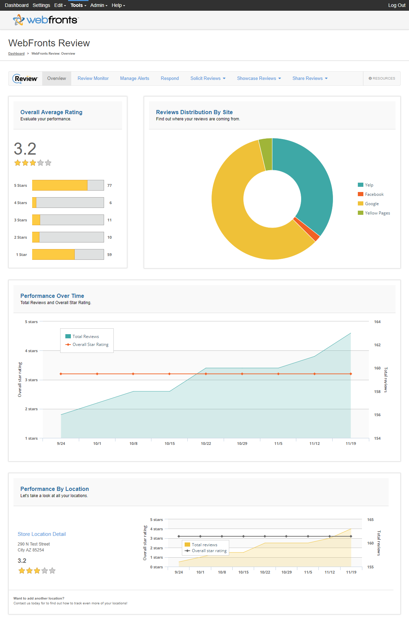
Task: Toggle Total Reviews legend in Performance Over Time
Action: pyautogui.click(x=82, y=337)
